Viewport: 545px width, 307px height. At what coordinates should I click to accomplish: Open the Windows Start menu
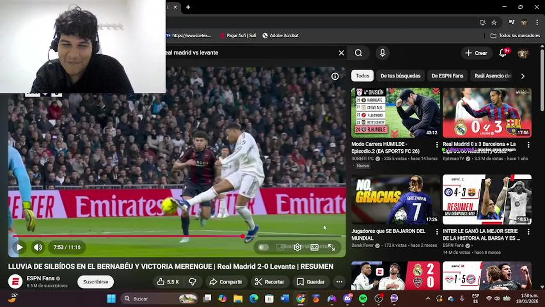point(111,298)
